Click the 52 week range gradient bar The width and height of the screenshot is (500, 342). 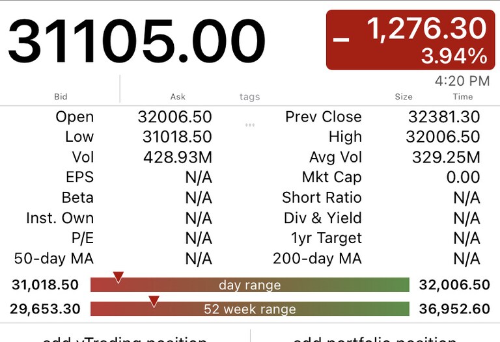[x=250, y=309]
